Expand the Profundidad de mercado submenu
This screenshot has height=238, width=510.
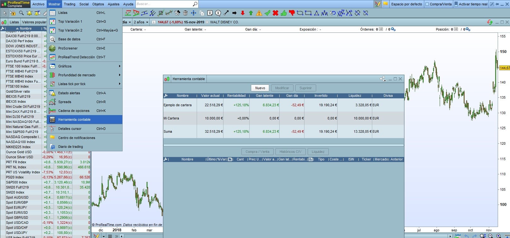[x=84, y=75]
